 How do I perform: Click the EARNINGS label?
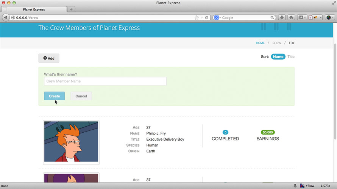268,139
